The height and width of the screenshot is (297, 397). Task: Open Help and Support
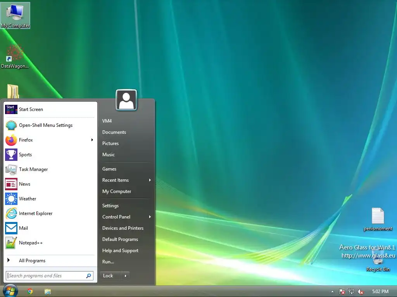coord(120,251)
